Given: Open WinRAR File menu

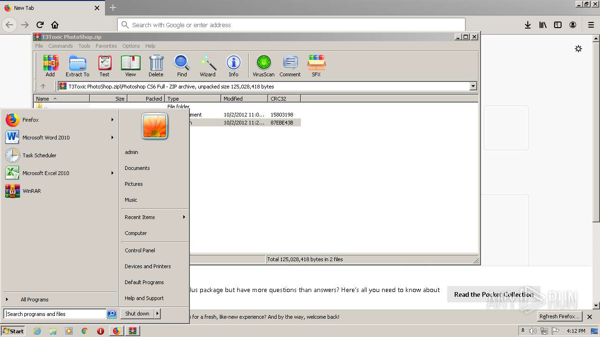Looking at the screenshot, I should pyautogui.click(x=39, y=46).
